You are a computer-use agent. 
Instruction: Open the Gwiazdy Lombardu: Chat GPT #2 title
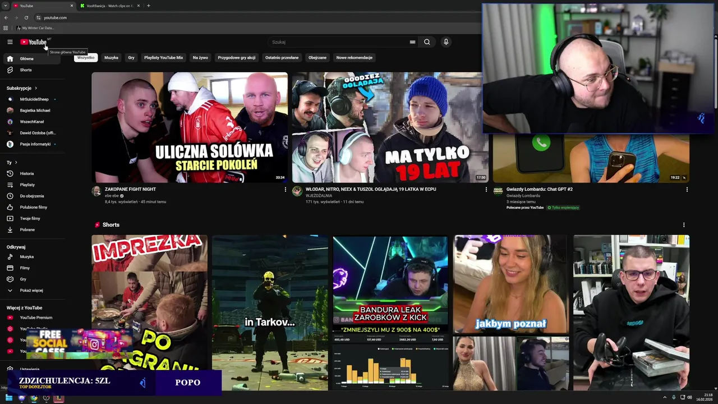click(540, 189)
